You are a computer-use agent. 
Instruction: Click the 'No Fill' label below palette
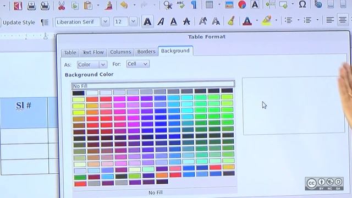(155, 193)
